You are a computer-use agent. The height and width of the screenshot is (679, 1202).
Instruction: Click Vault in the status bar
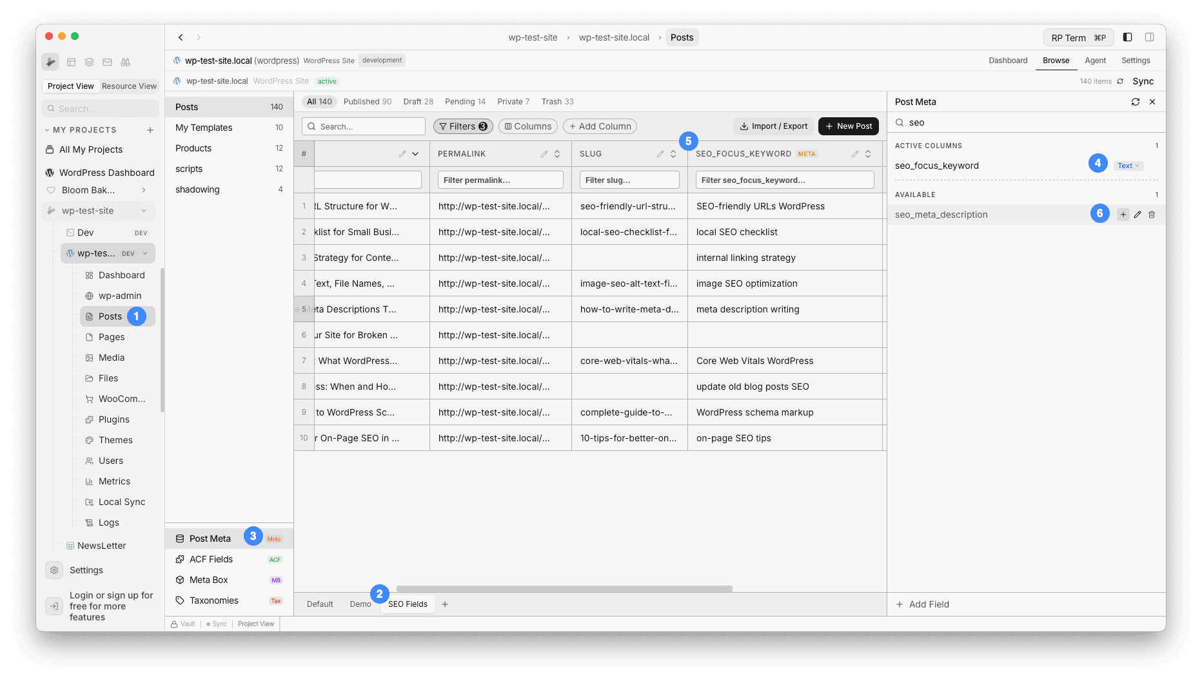pos(184,624)
